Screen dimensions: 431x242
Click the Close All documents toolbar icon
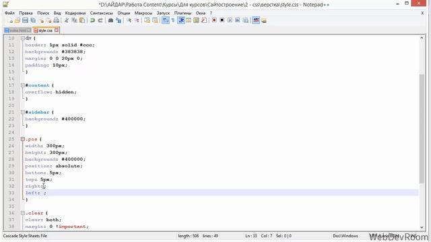click(48, 20)
